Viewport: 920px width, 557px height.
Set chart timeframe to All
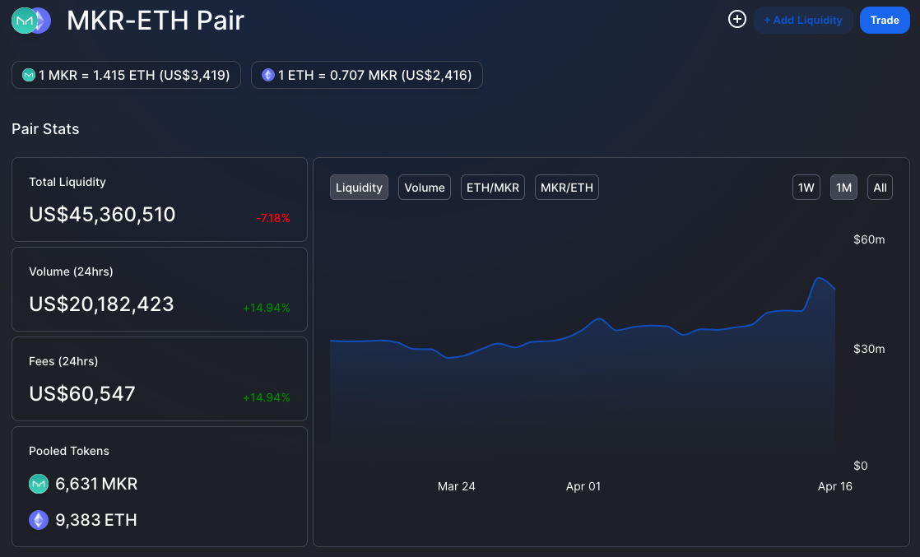(x=881, y=188)
